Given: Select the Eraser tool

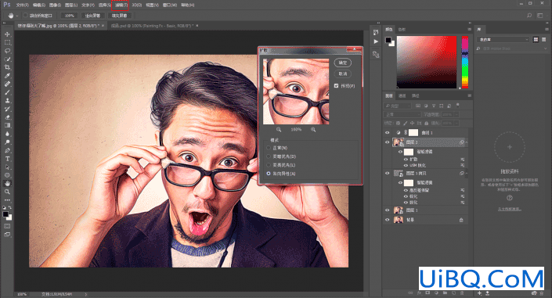Looking at the screenshot, I should pos(7,117).
